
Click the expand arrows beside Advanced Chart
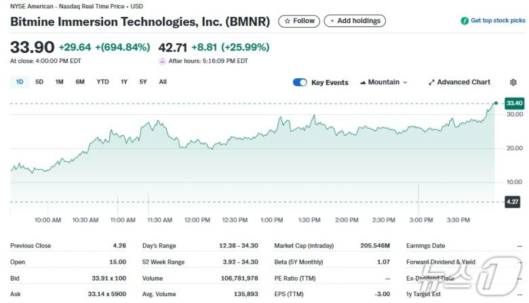(x=431, y=82)
